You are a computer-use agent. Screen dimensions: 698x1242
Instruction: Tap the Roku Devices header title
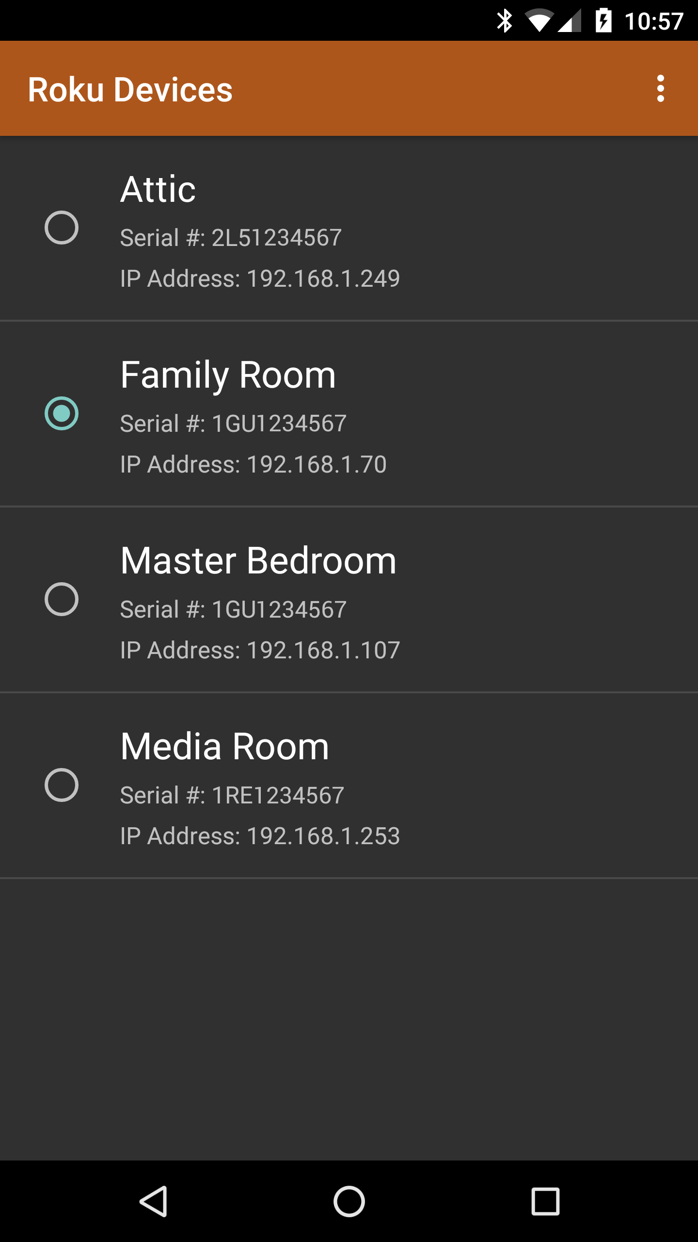pyautogui.click(x=130, y=90)
